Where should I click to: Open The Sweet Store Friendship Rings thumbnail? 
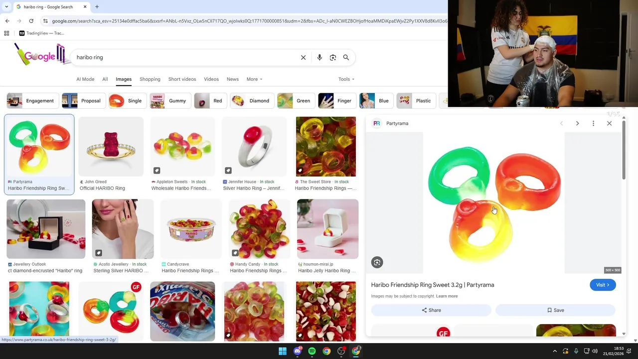click(326, 147)
